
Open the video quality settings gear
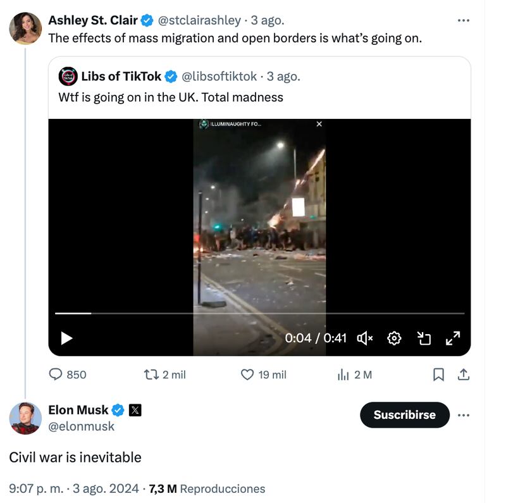[394, 338]
